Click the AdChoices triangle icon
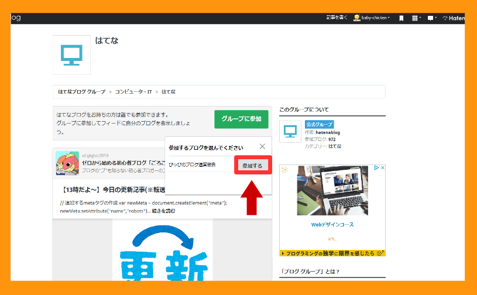The image size is (477, 295). coord(376,167)
